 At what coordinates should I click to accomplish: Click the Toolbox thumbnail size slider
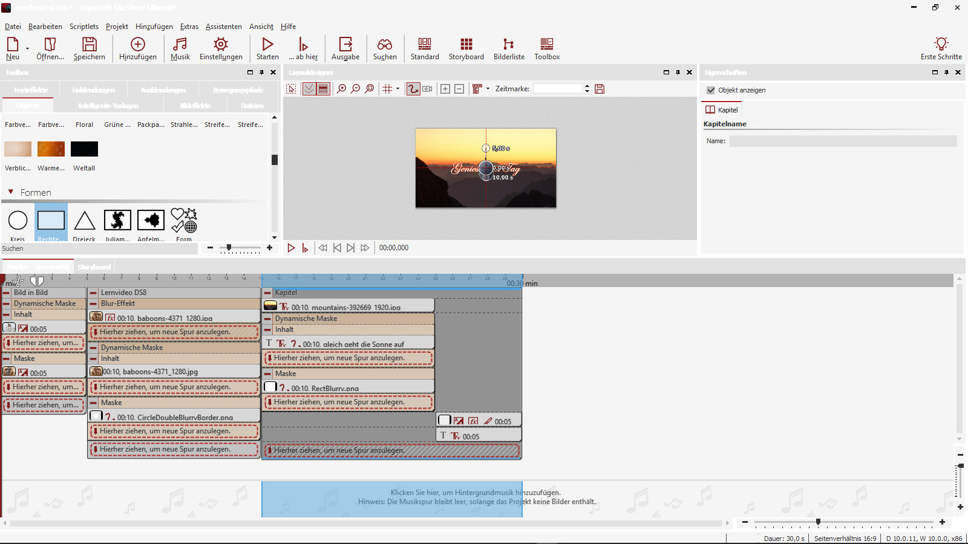click(x=229, y=247)
